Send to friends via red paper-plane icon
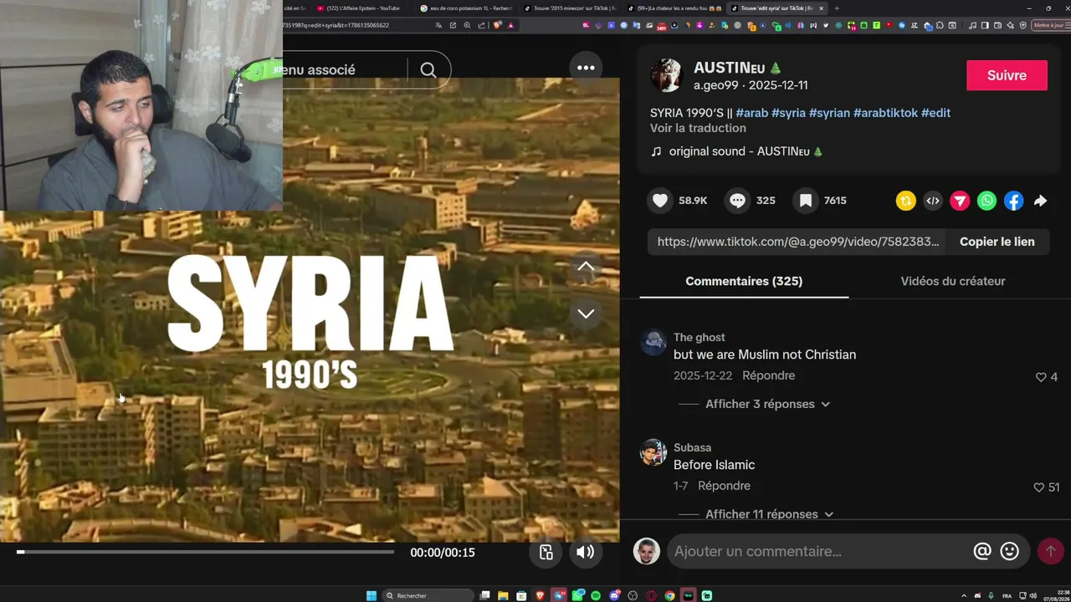 pos(960,201)
